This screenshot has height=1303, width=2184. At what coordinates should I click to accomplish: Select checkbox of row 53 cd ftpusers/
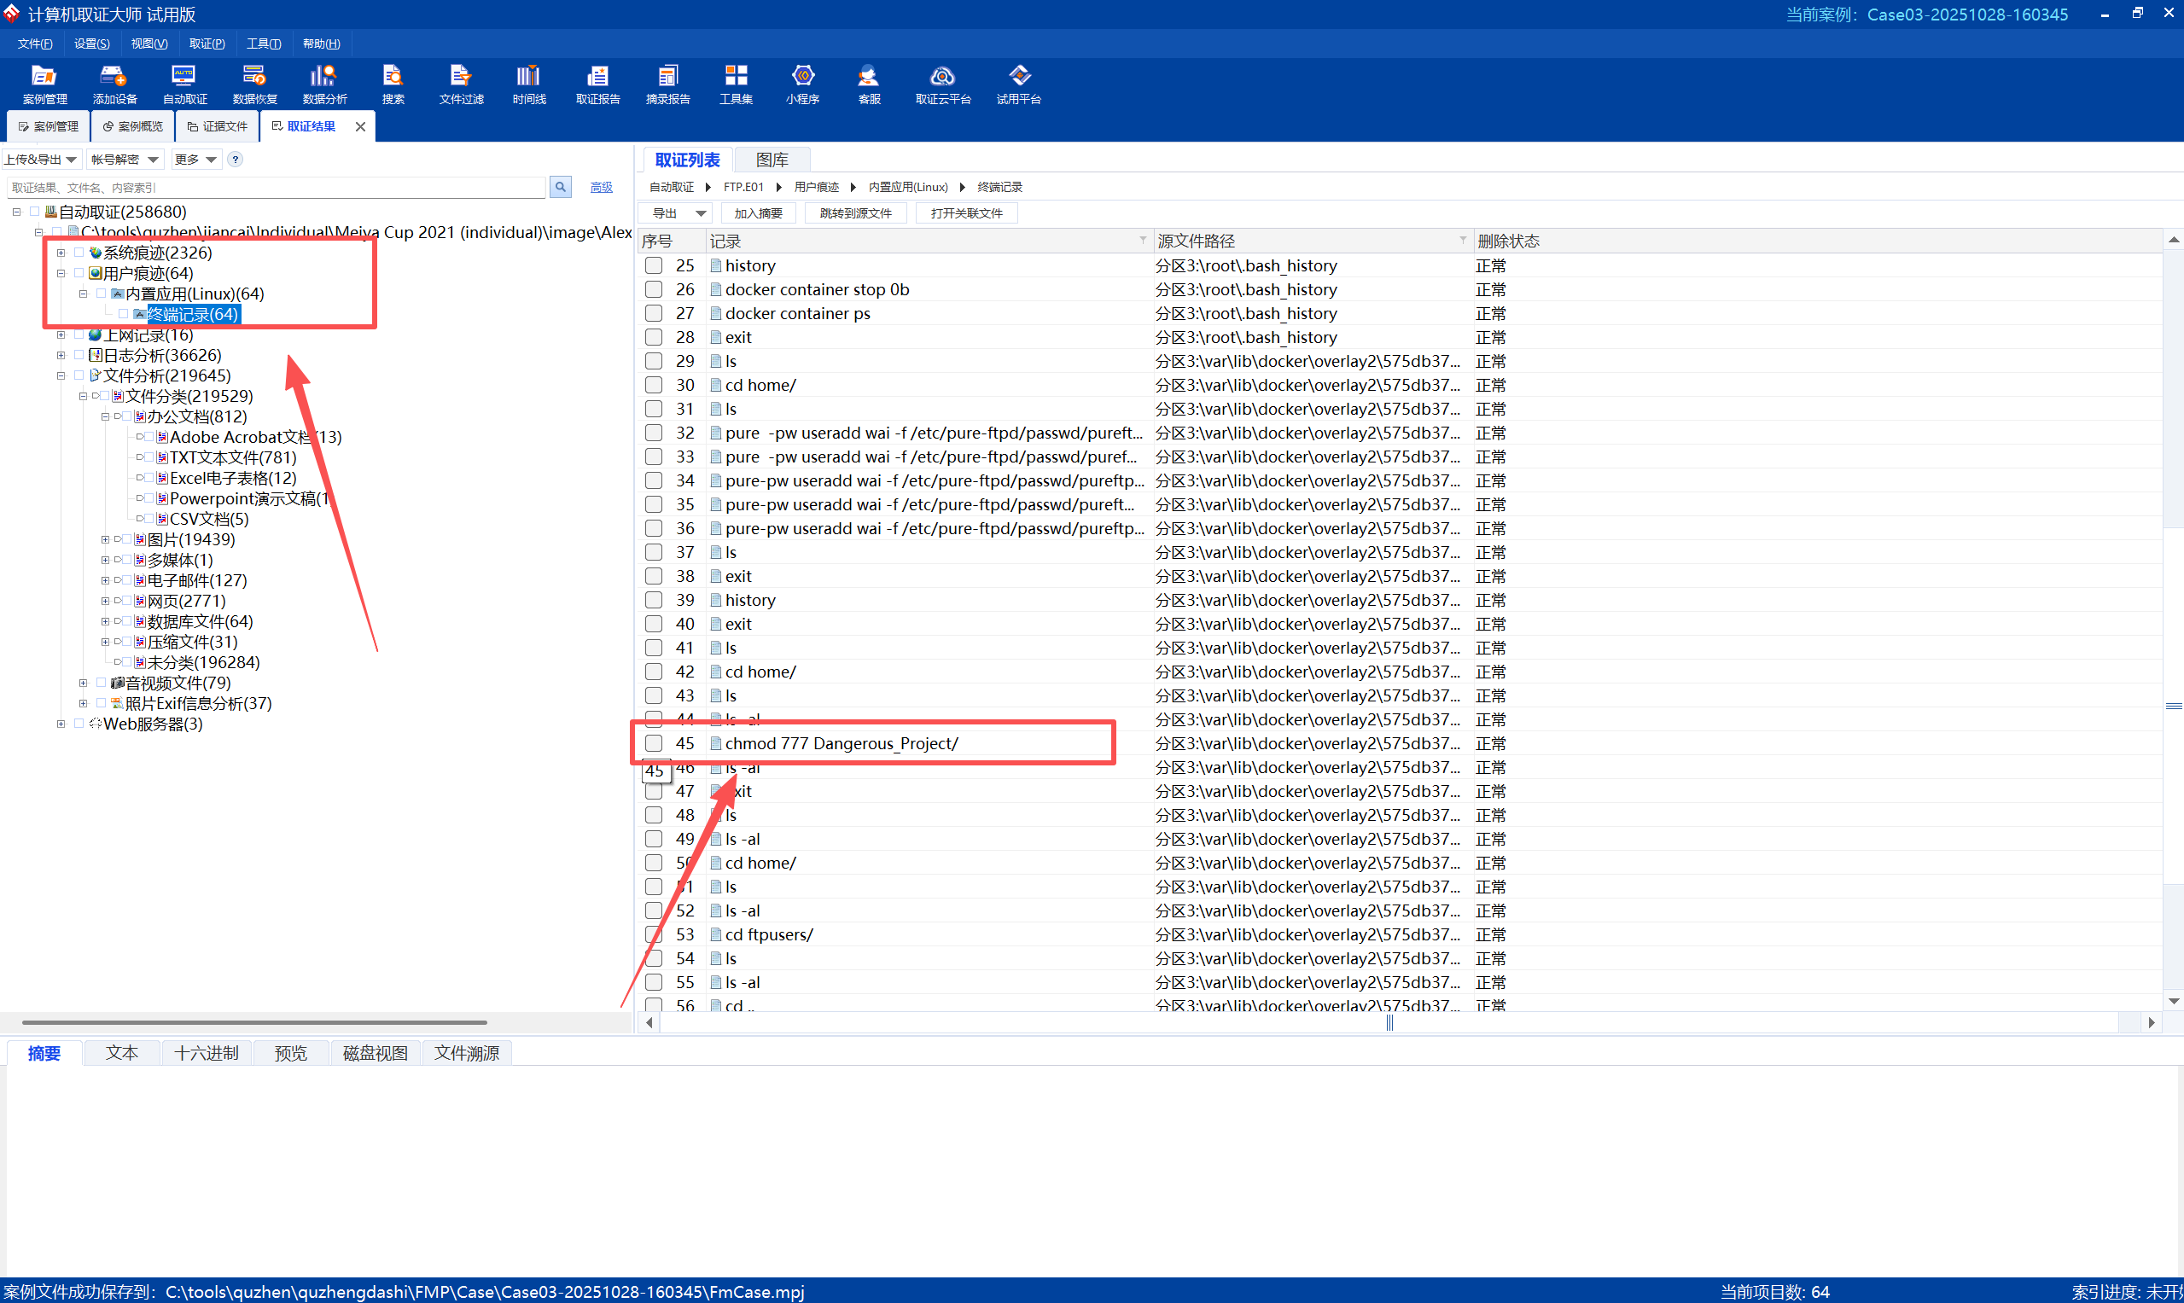654,934
